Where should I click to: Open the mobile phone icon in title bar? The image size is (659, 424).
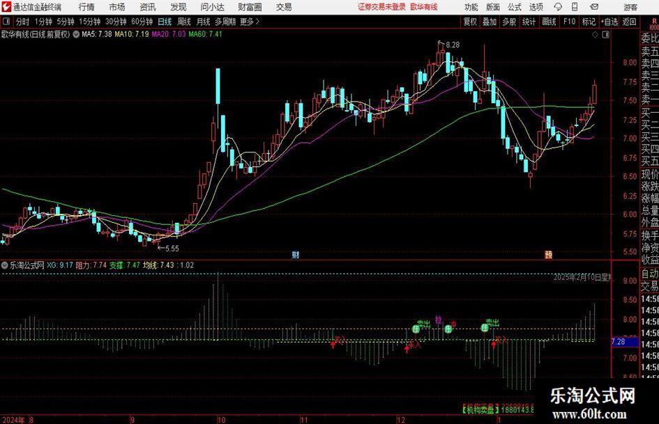[575, 7]
